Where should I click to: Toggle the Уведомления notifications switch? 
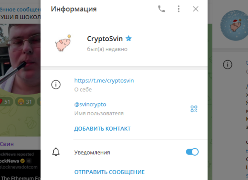click(x=192, y=152)
